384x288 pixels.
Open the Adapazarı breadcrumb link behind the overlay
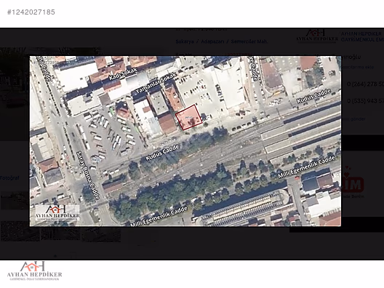[x=212, y=41]
